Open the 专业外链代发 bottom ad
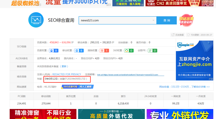216x119 pixels. click(180, 114)
